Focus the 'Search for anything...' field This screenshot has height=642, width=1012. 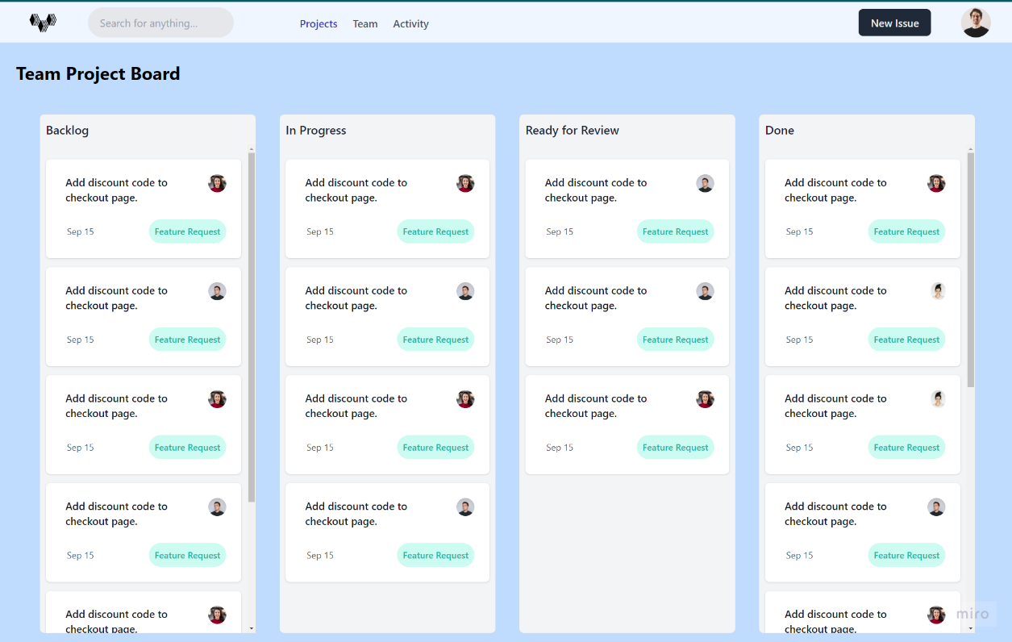(x=160, y=23)
